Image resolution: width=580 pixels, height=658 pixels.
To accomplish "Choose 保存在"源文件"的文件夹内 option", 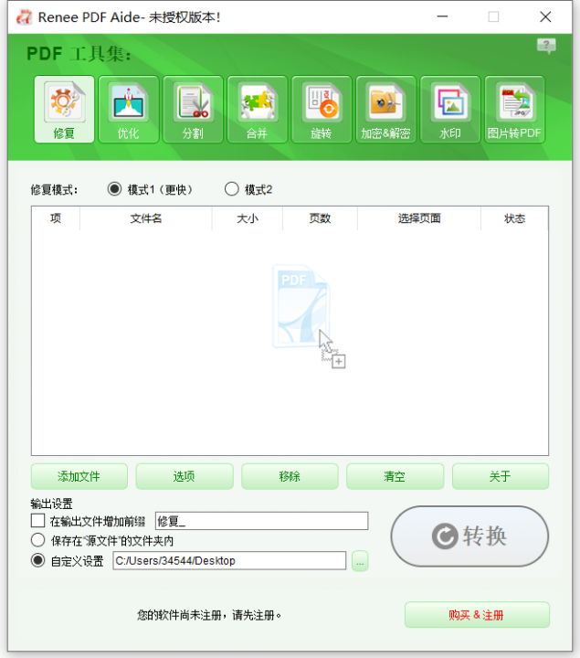I will [x=38, y=540].
